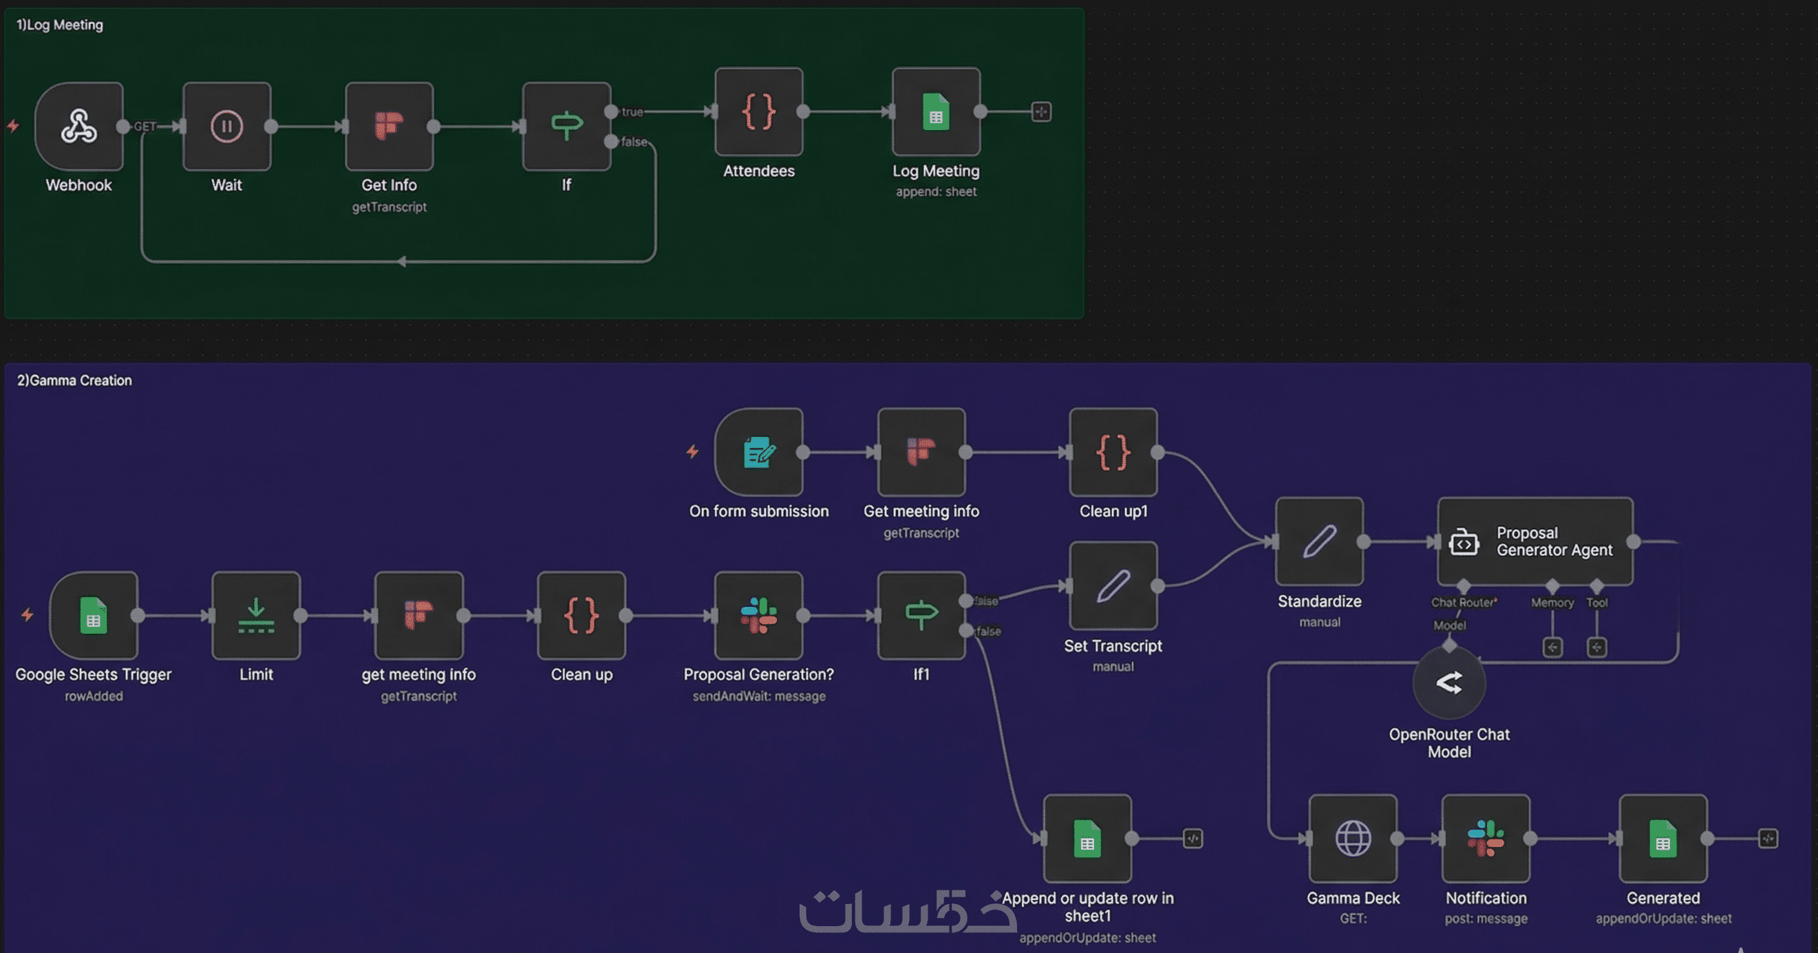
Task: Select the Google Sheets Trigger node
Action: tap(93, 616)
